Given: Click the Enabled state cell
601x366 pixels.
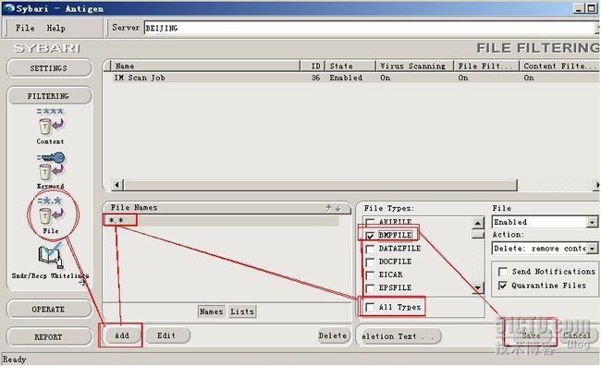Looking at the screenshot, I should click(346, 78).
